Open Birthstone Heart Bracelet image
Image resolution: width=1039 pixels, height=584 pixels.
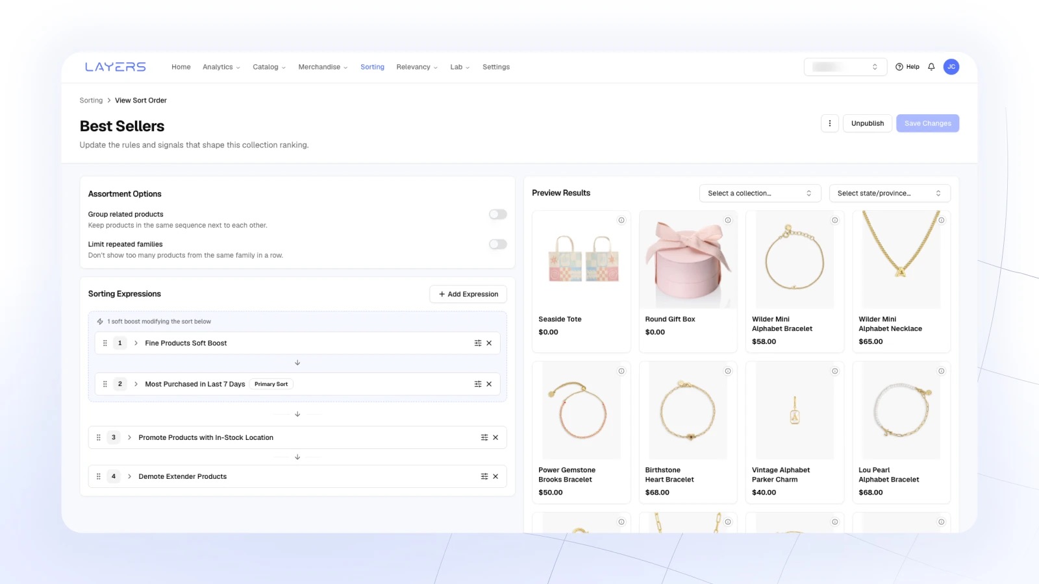(688, 411)
